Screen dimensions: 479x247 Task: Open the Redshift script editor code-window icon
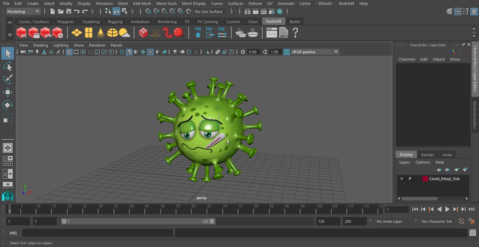pyautogui.click(x=272, y=33)
